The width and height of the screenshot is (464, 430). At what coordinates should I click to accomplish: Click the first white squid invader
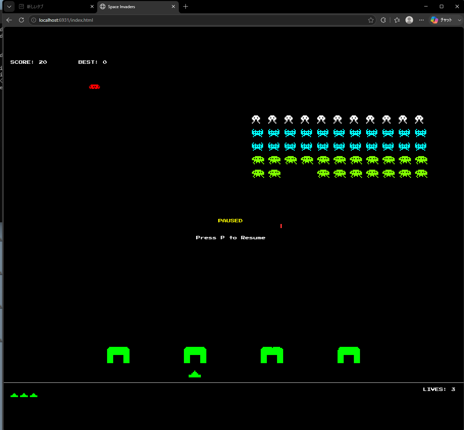click(x=256, y=119)
